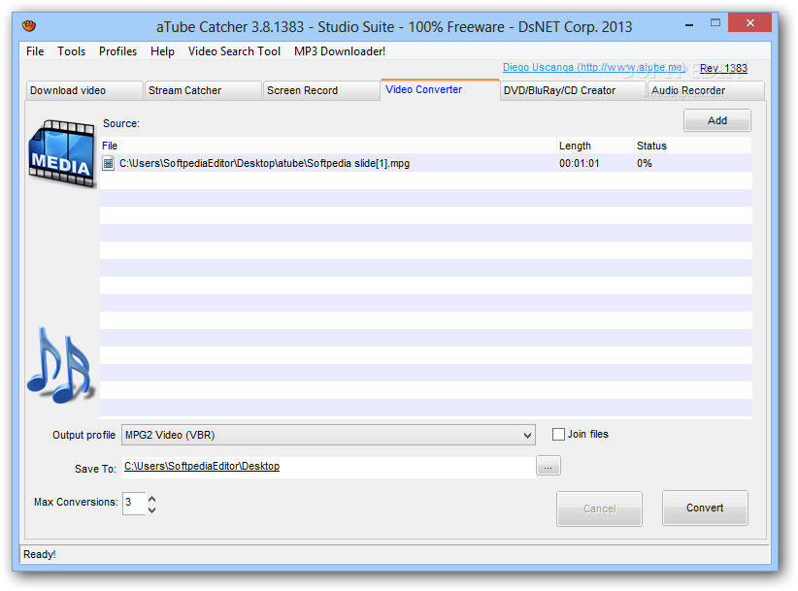Viewport: 798px width, 591px height.
Task: Open the File menu
Action: (x=35, y=51)
